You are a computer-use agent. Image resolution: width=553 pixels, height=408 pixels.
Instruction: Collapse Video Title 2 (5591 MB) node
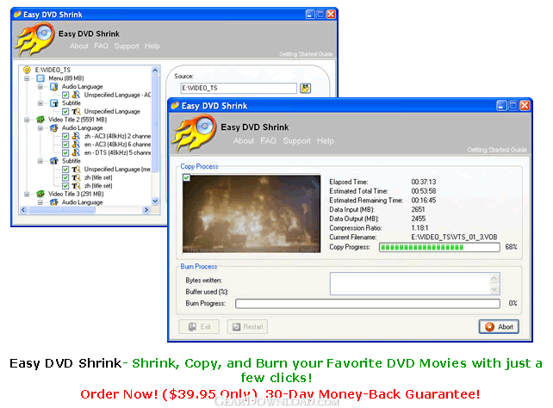[x=27, y=120]
